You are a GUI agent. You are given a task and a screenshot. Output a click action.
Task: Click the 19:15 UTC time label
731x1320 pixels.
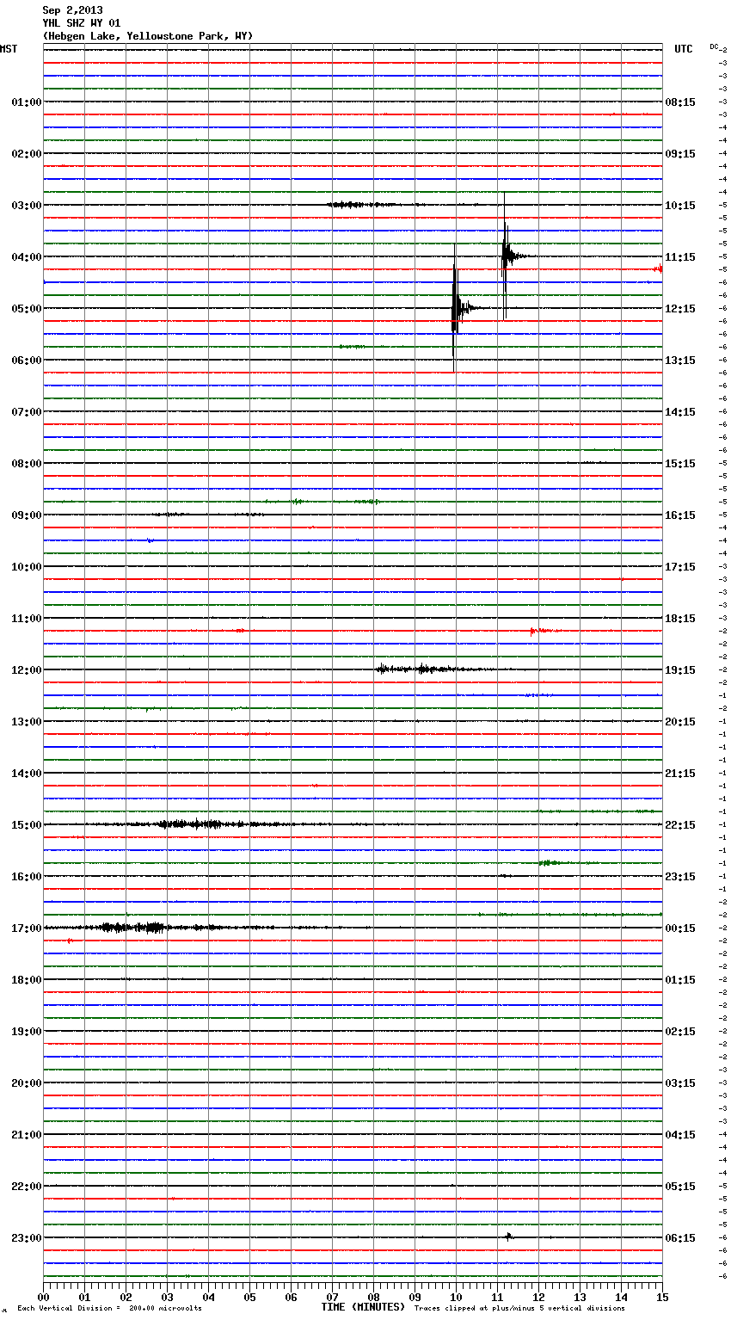coord(680,670)
